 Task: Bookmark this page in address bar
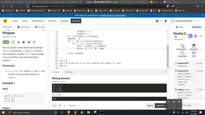point(27,6)
